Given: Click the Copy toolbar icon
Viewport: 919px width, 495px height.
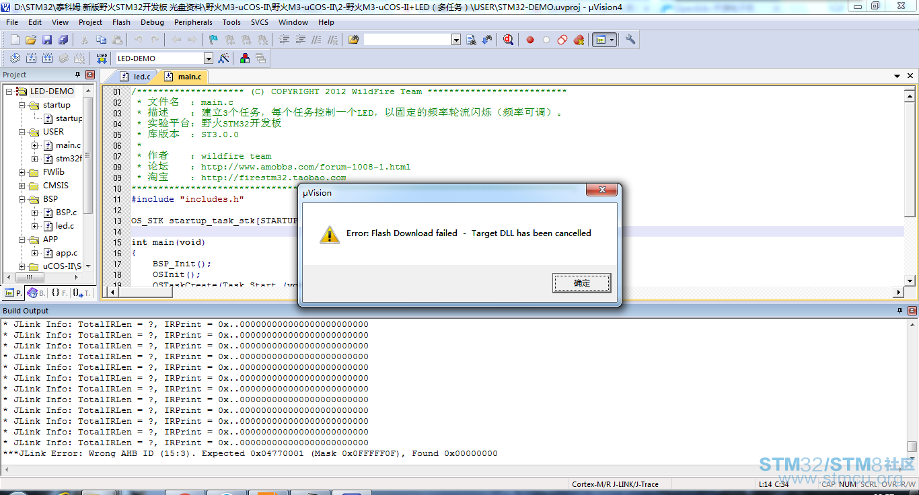Looking at the screenshot, I should click(x=101, y=40).
